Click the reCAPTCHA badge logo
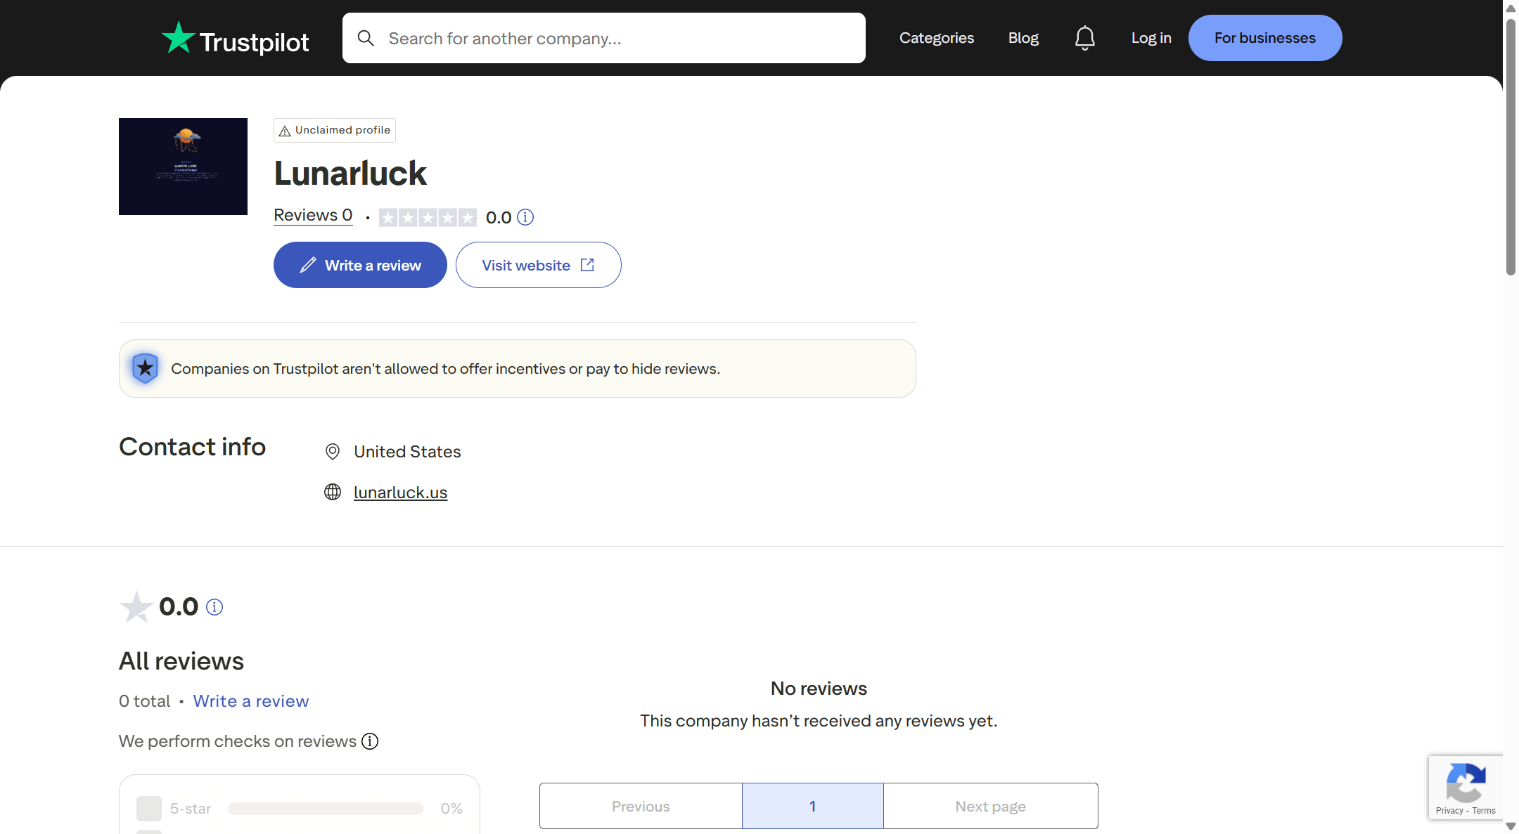1519x834 pixels. coord(1466,782)
